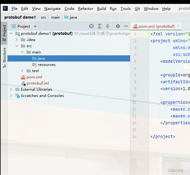Click the Expand All icon
Image resolution: width=190 pixels, height=175 pixels.
point(100,26)
